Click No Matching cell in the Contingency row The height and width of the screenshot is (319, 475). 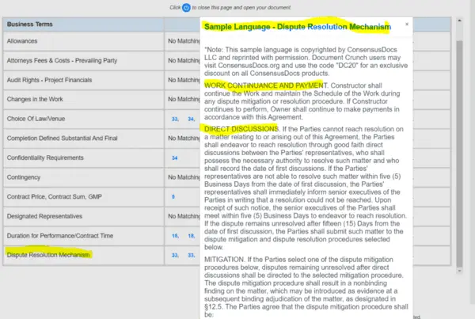(184, 177)
